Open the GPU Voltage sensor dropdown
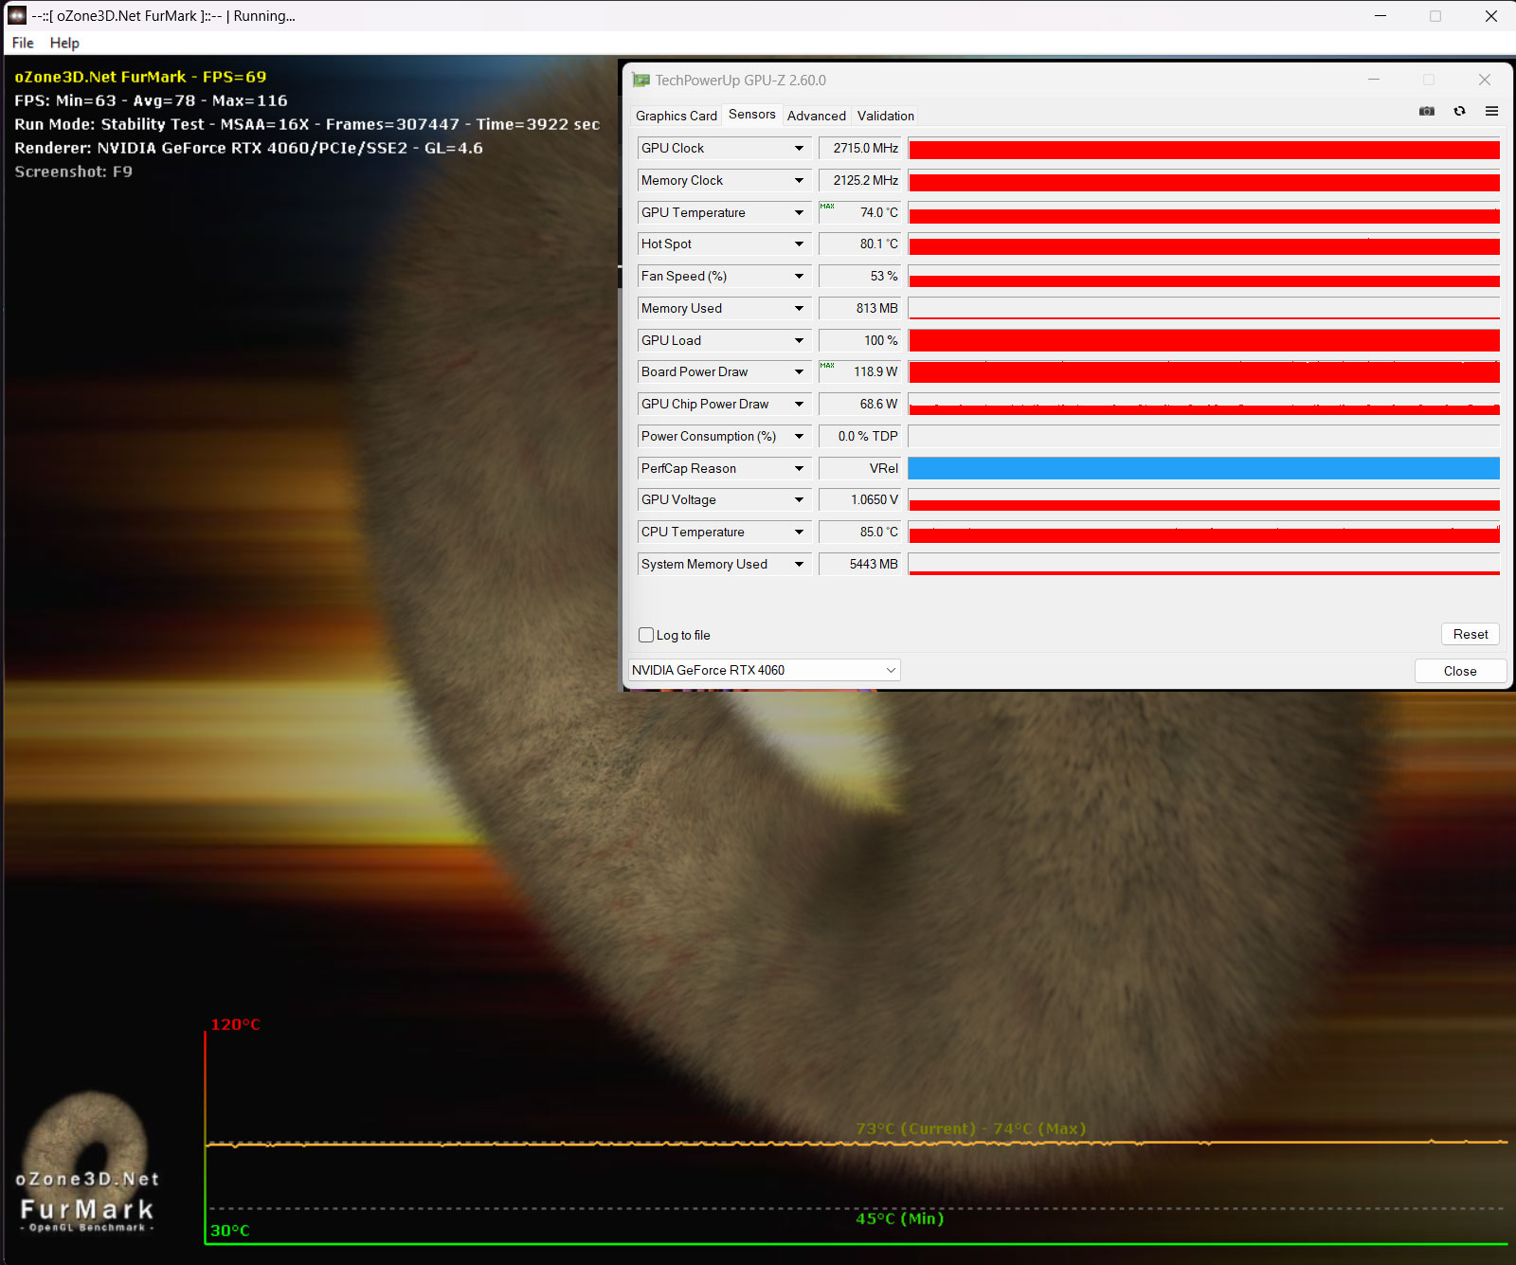 [x=799, y=500]
